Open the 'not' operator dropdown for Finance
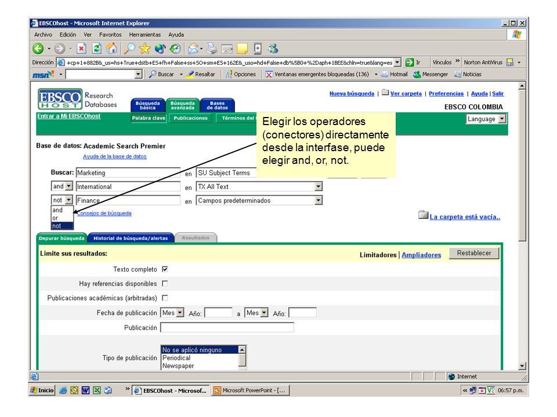Screen dimensions: 557x417 point(69,200)
